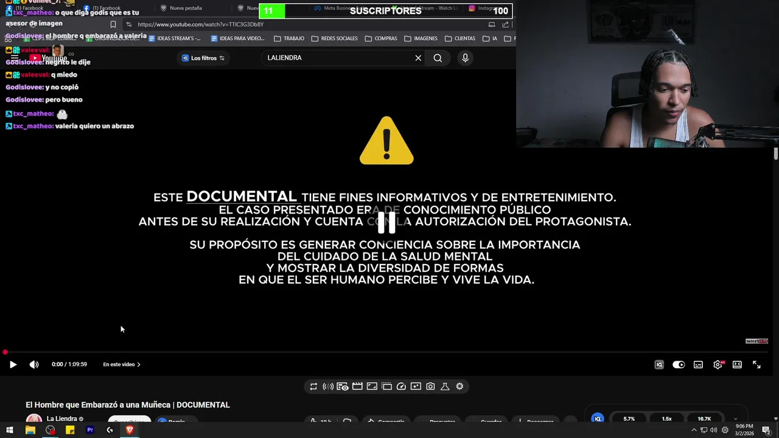Click the eye visibility toolbar icon
The height and width of the screenshot is (438, 779).
[343, 386]
